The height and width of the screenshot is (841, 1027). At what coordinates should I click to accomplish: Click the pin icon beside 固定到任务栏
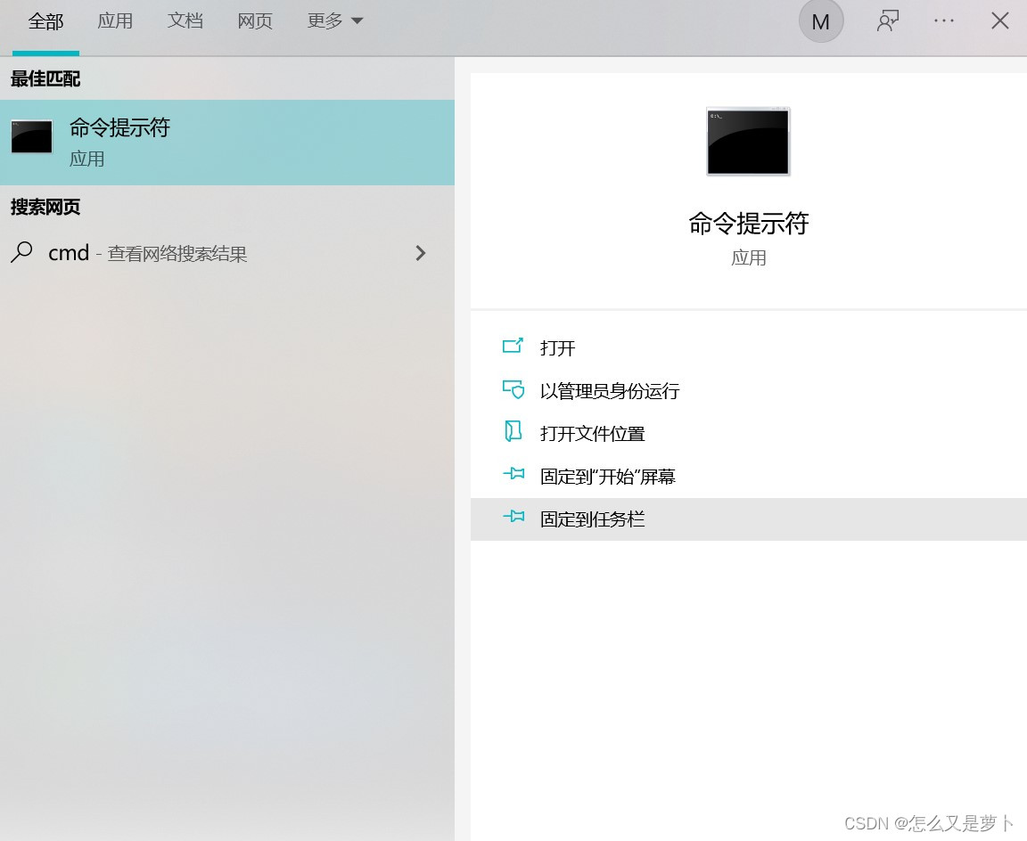[513, 517]
